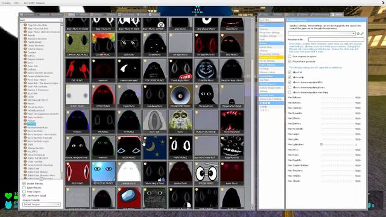Click the wrench preset-edit icon
The image size is (386, 217).
click(362, 34)
